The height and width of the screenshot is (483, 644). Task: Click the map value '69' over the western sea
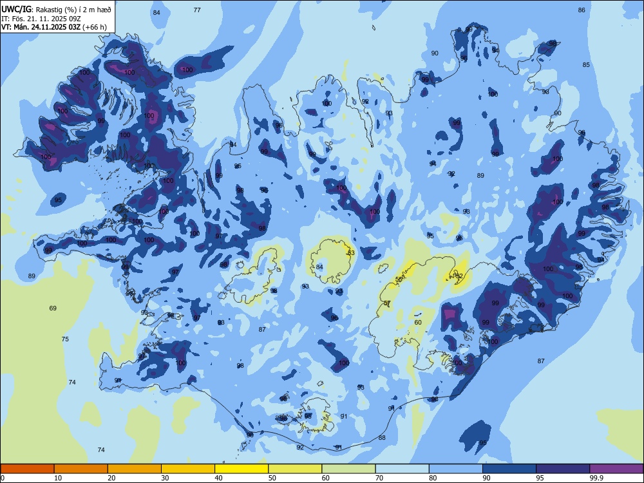click(x=53, y=308)
